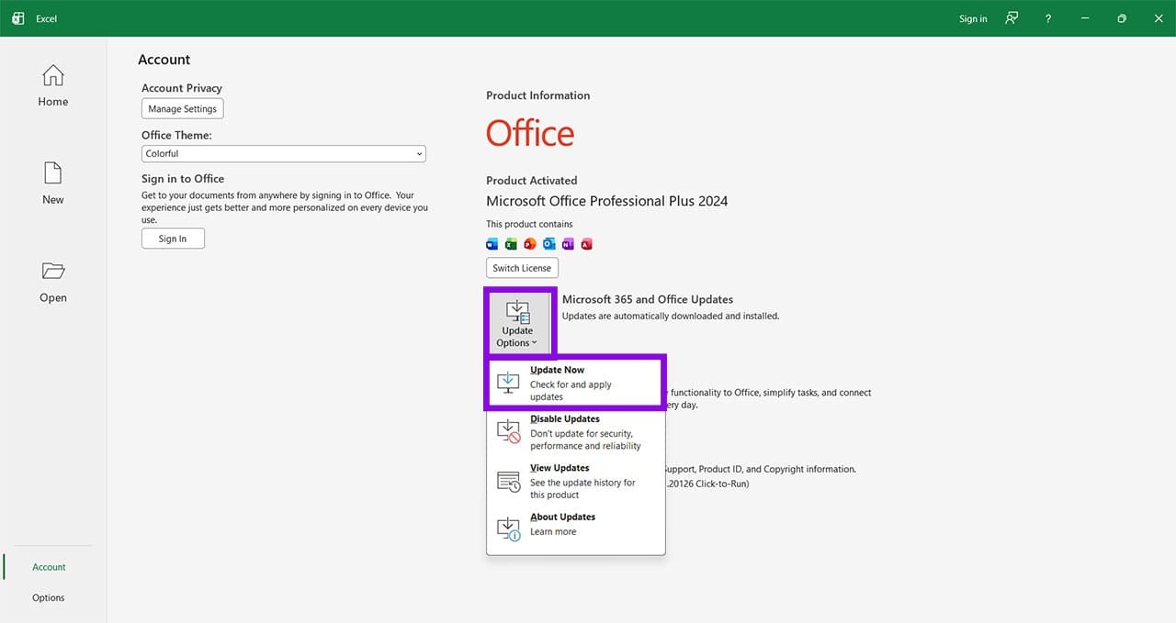Viewport: 1176px width, 623px height.
Task: Open the Open files page in sidebar
Action: tap(53, 282)
